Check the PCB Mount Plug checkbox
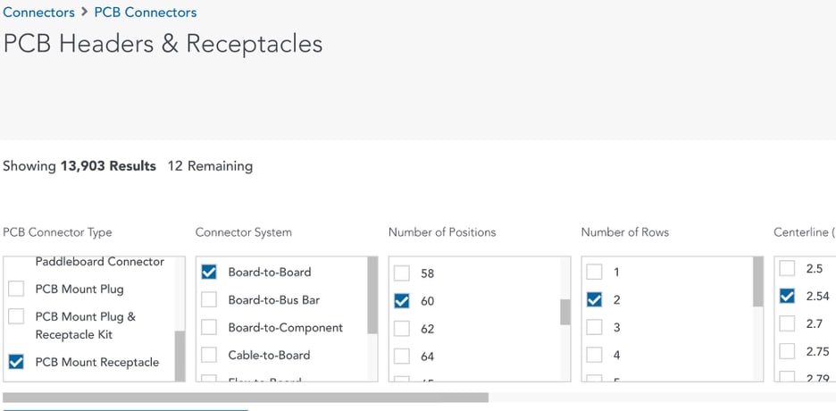The height and width of the screenshot is (411, 836). pos(16,289)
